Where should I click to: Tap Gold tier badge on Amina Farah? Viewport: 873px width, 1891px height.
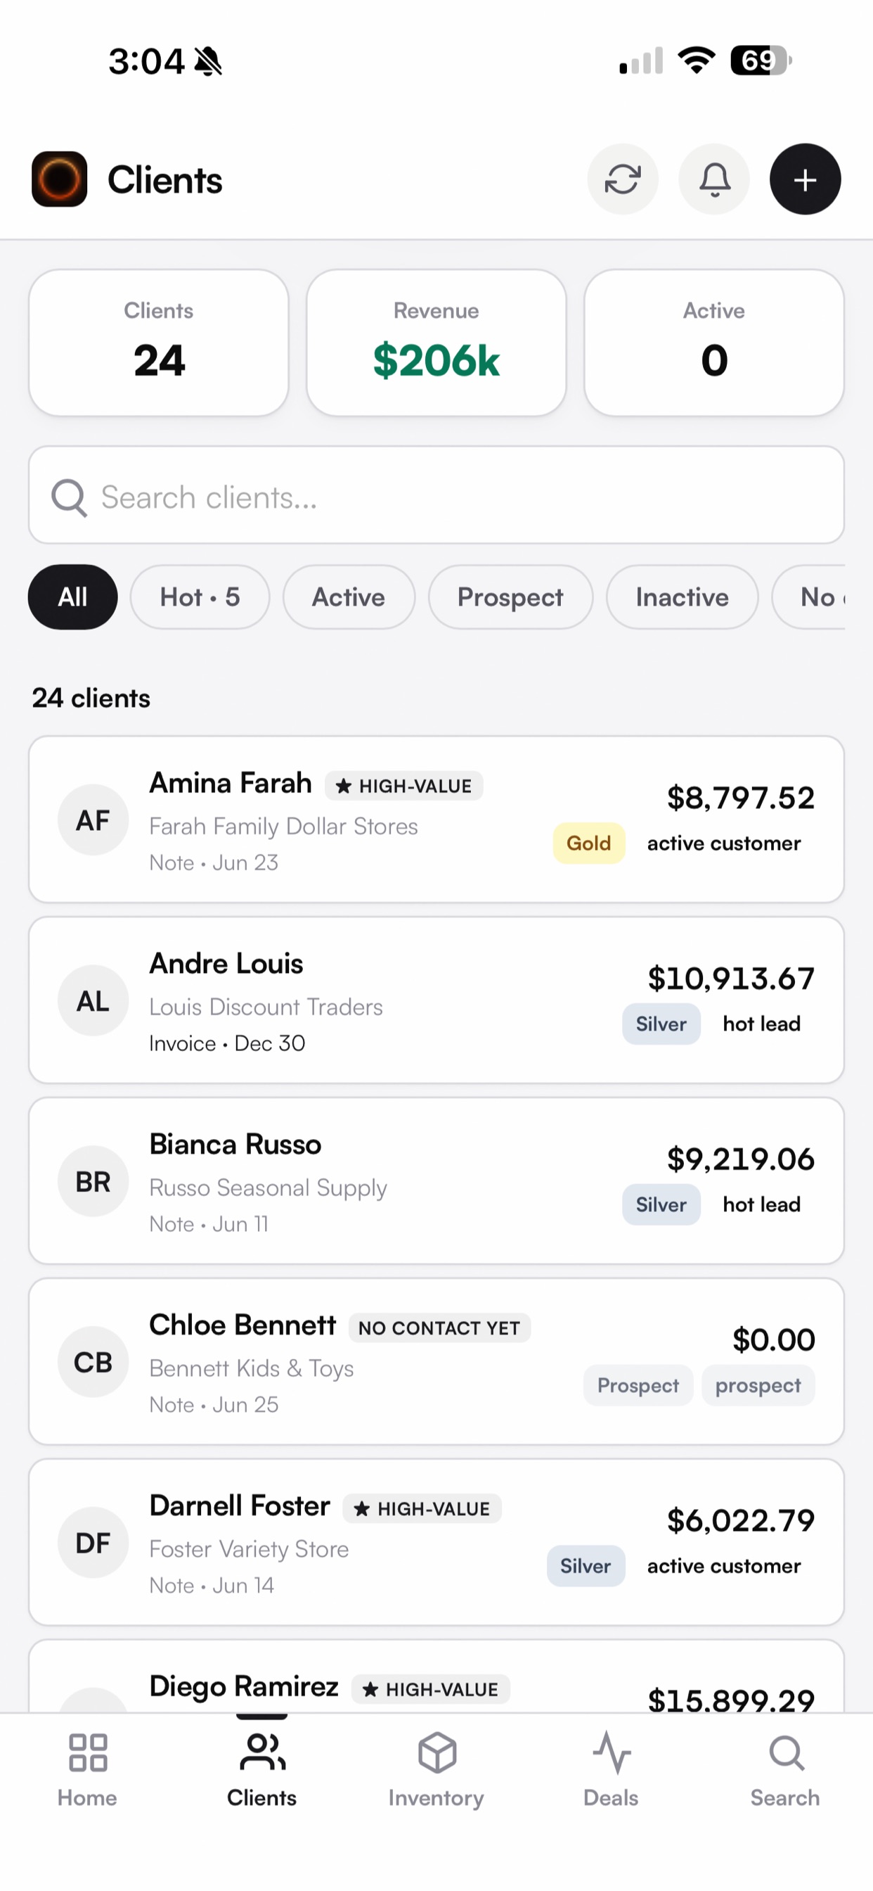pos(589,843)
